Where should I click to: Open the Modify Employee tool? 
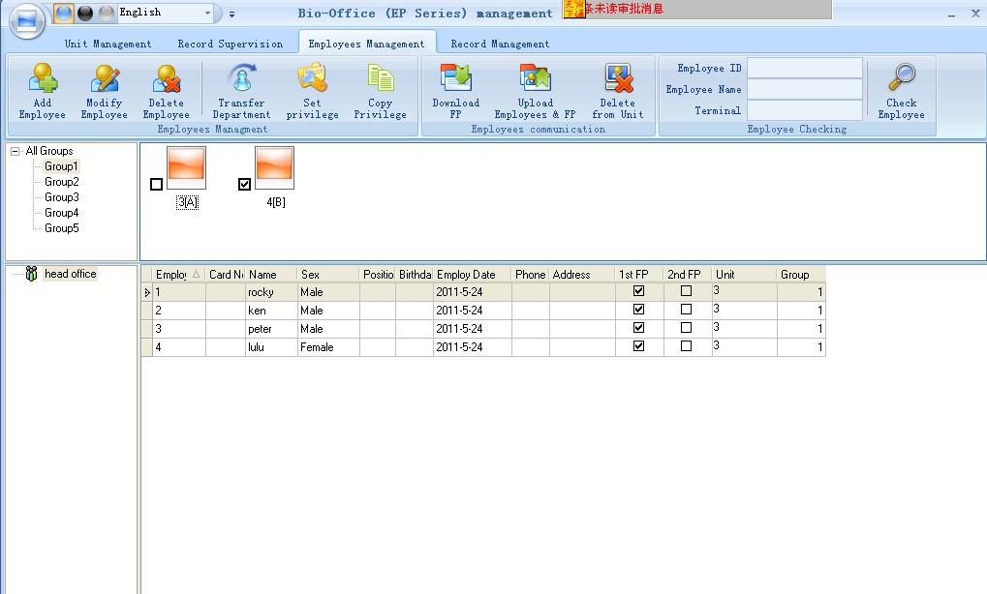[105, 91]
